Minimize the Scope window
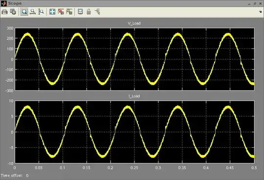 [x=249, y=4]
